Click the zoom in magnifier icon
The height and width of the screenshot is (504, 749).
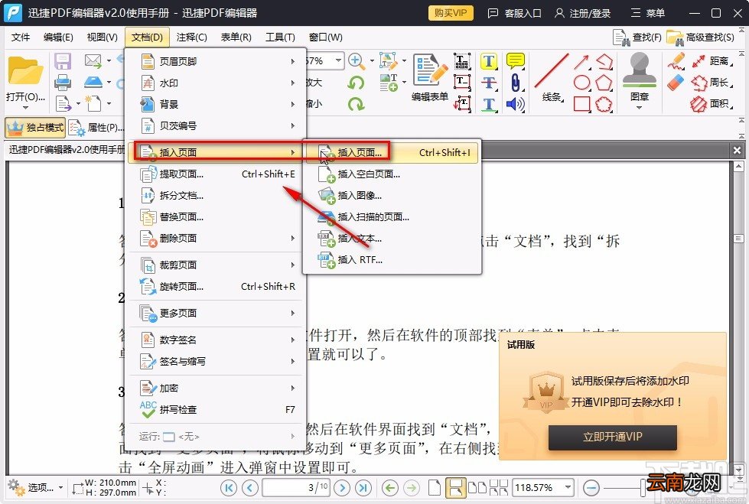[x=356, y=60]
